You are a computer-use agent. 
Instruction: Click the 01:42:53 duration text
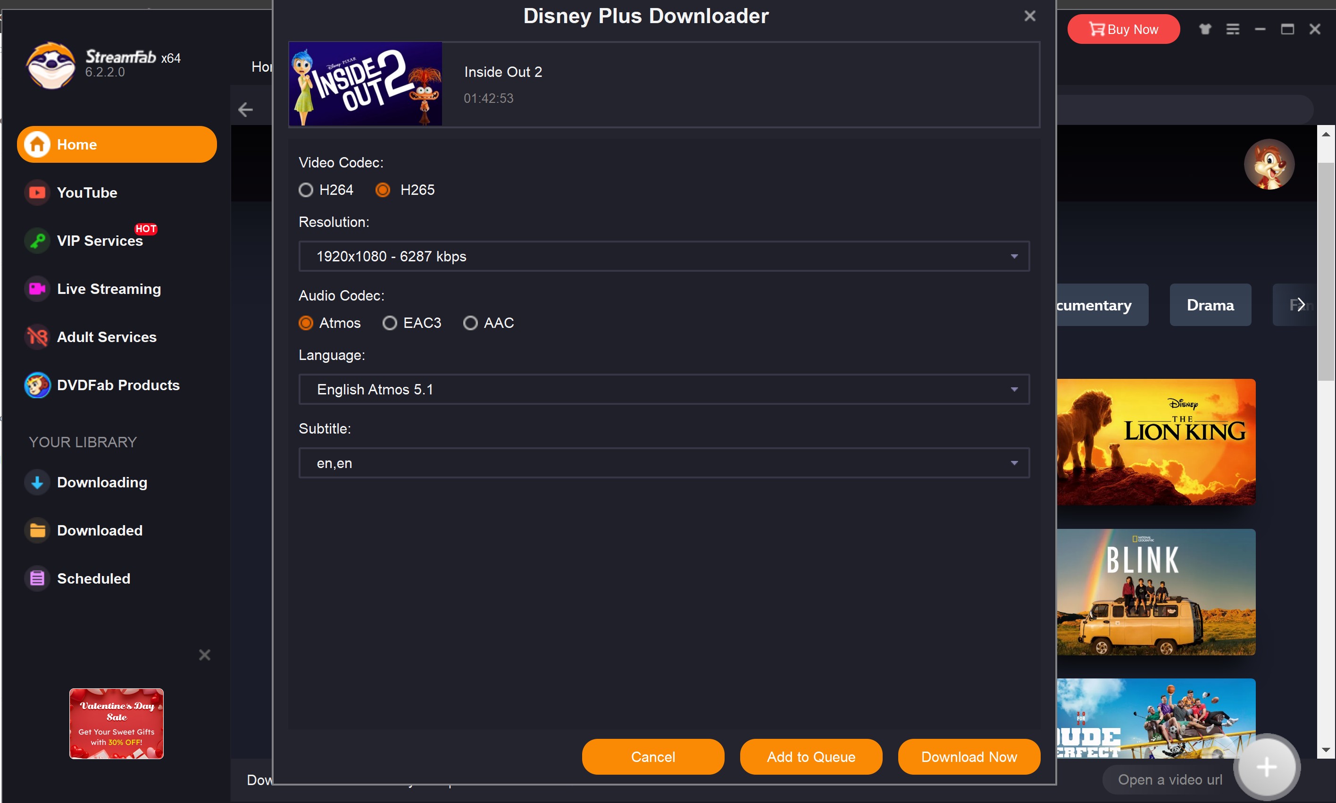(488, 99)
